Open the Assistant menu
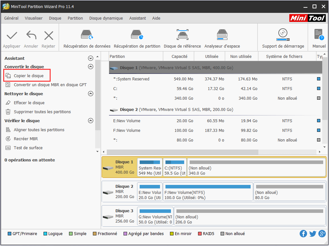329x246 pixels. [137, 18]
